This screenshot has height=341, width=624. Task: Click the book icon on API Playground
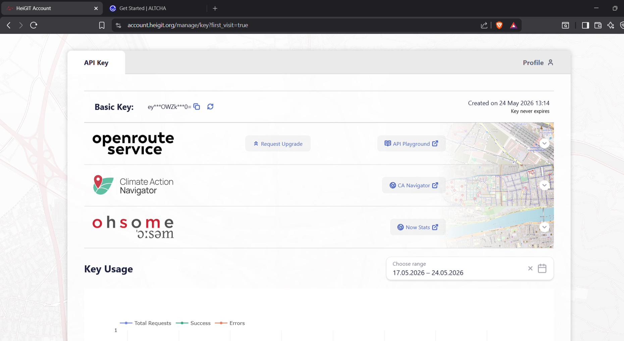click(x=387, y=143)
